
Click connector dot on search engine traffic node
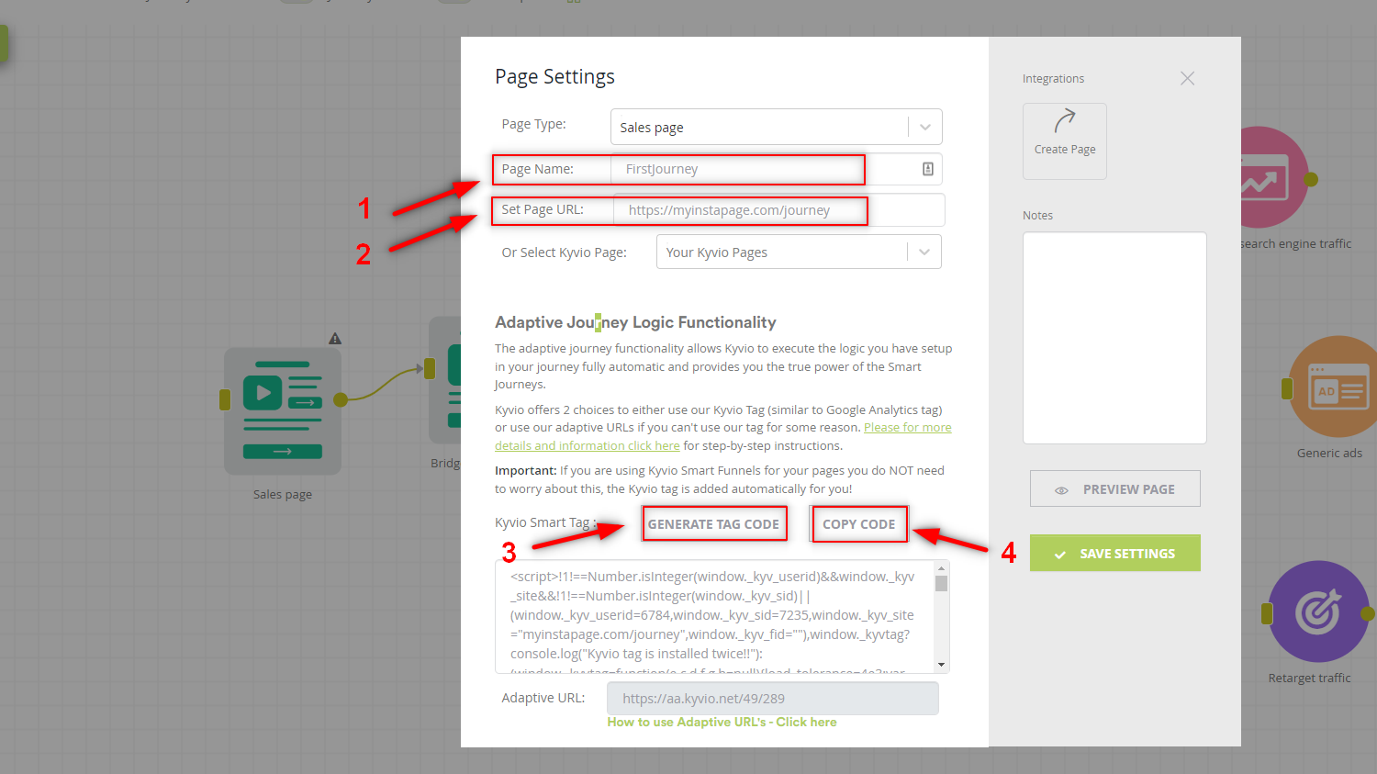1311,179
